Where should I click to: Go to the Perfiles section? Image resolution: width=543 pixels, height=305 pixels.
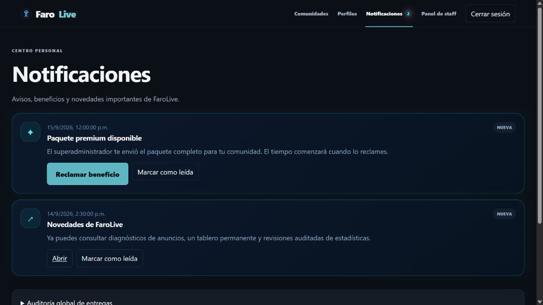click(347, 14)
